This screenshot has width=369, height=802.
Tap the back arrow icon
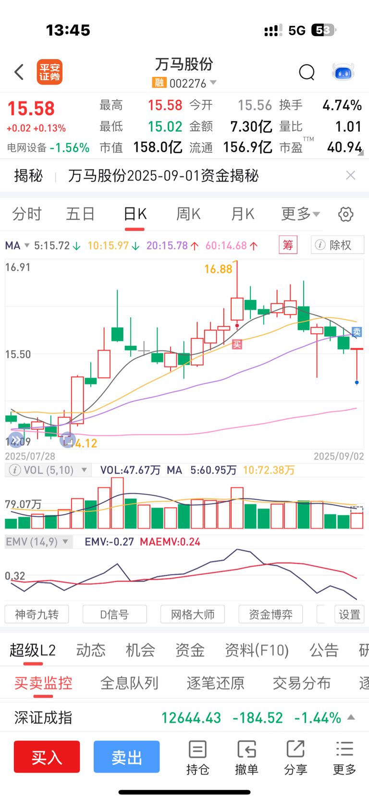[19, 73]
